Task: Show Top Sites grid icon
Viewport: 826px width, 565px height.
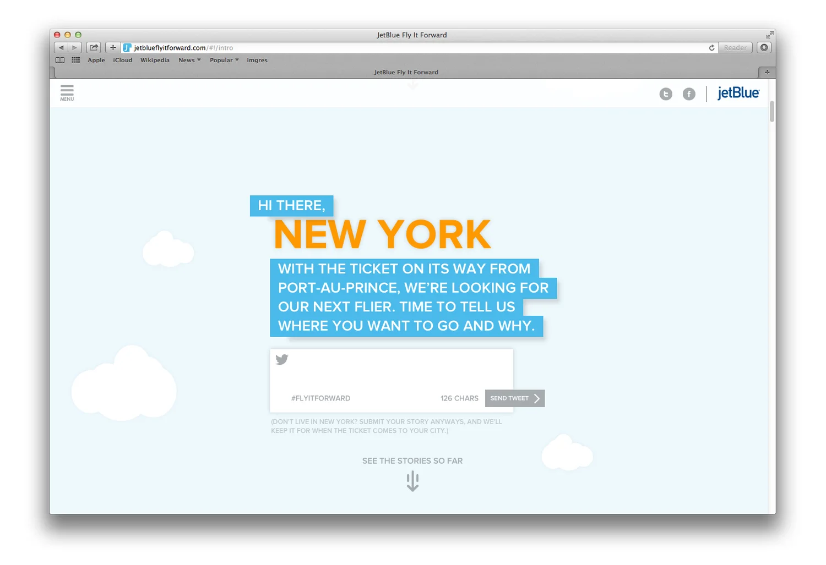Action: [x=76, y=60]
